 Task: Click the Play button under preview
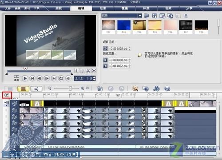pos(25,78)
